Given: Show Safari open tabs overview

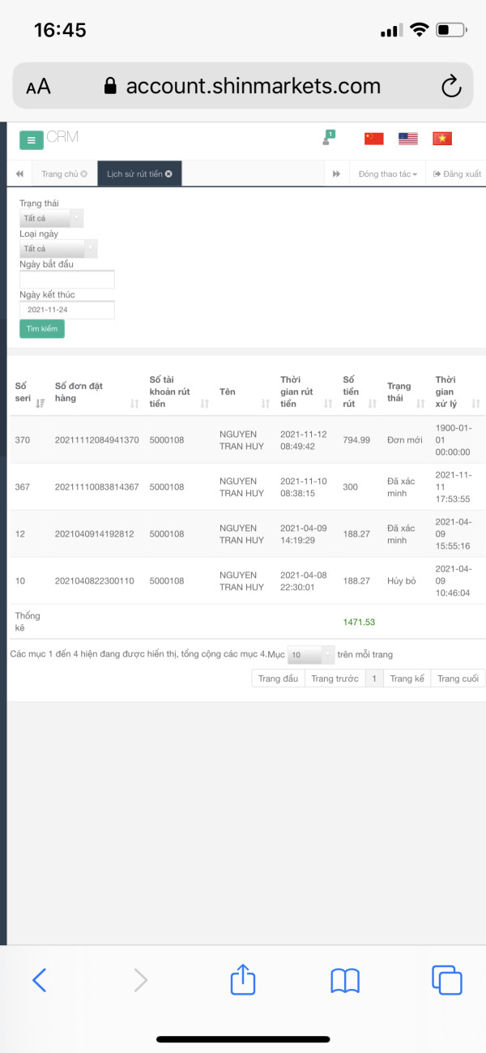Looking at the screenshot, I should [446, 980].
